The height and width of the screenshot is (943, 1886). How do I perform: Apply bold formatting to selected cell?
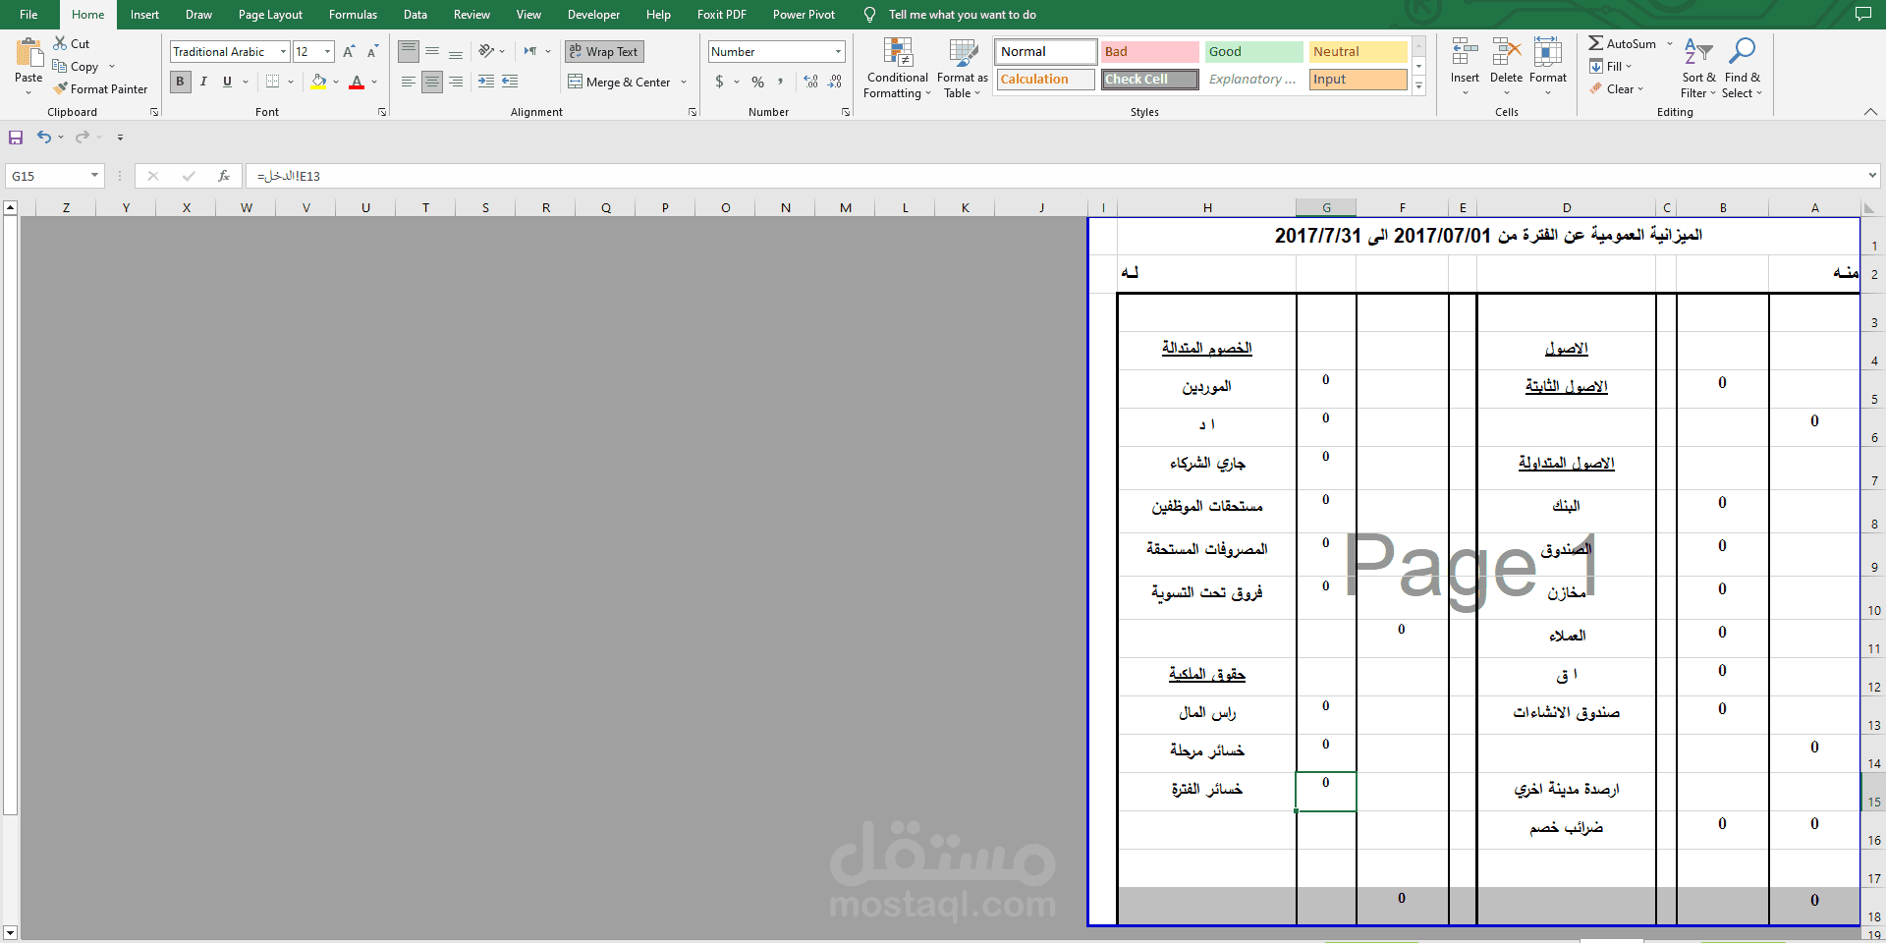pos(180,82)
